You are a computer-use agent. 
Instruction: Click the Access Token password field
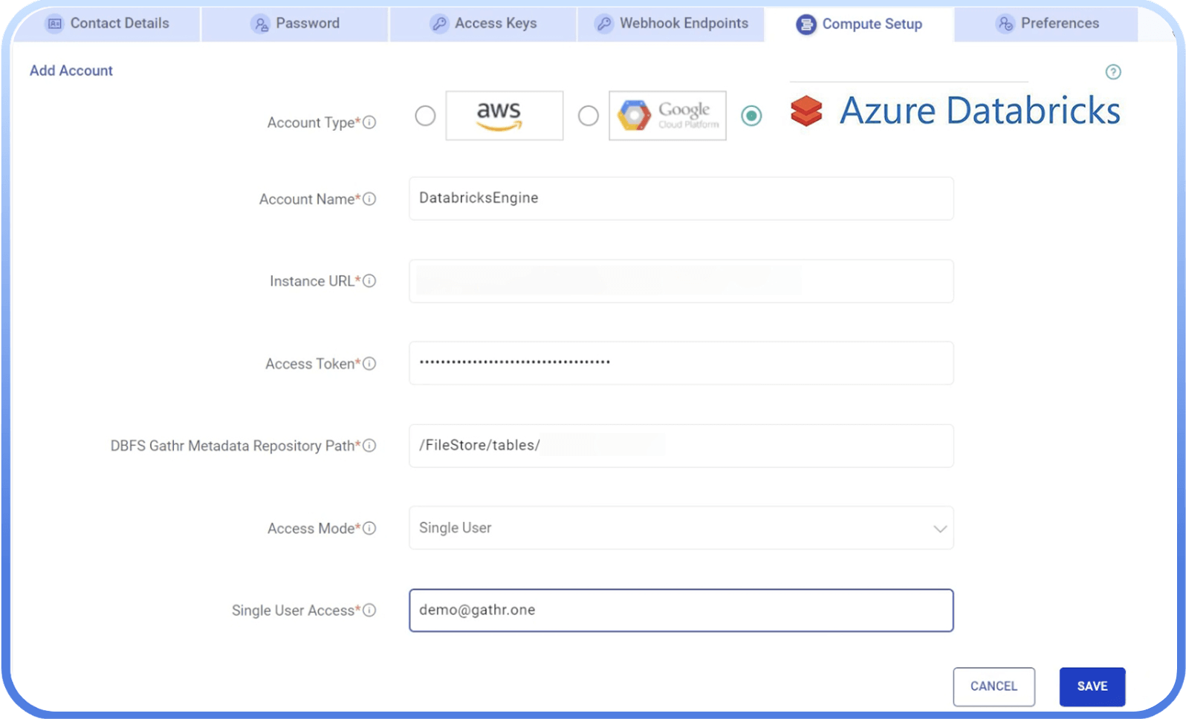pos(681,363)
